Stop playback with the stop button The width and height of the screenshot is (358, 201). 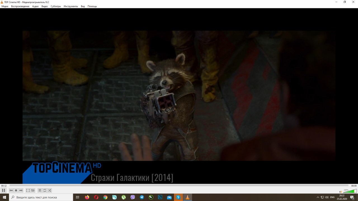16,190
